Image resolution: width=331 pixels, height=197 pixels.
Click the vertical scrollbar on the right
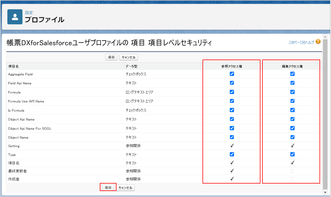[325, 115]
